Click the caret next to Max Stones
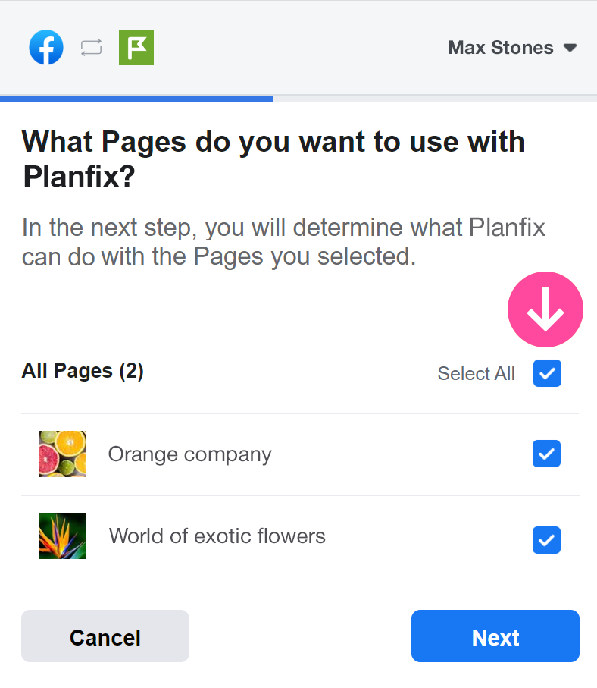The width and height of the screenshot is (597, 688). click(570, 48)
